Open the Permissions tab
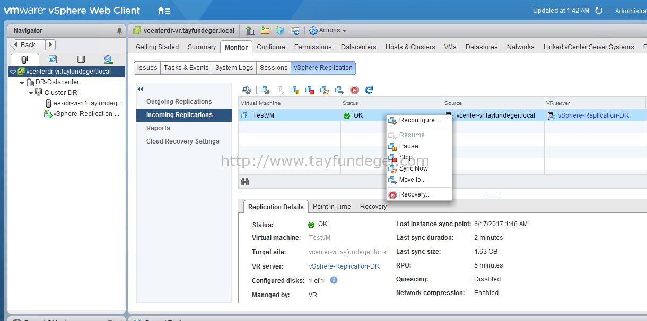 (313, 47)
